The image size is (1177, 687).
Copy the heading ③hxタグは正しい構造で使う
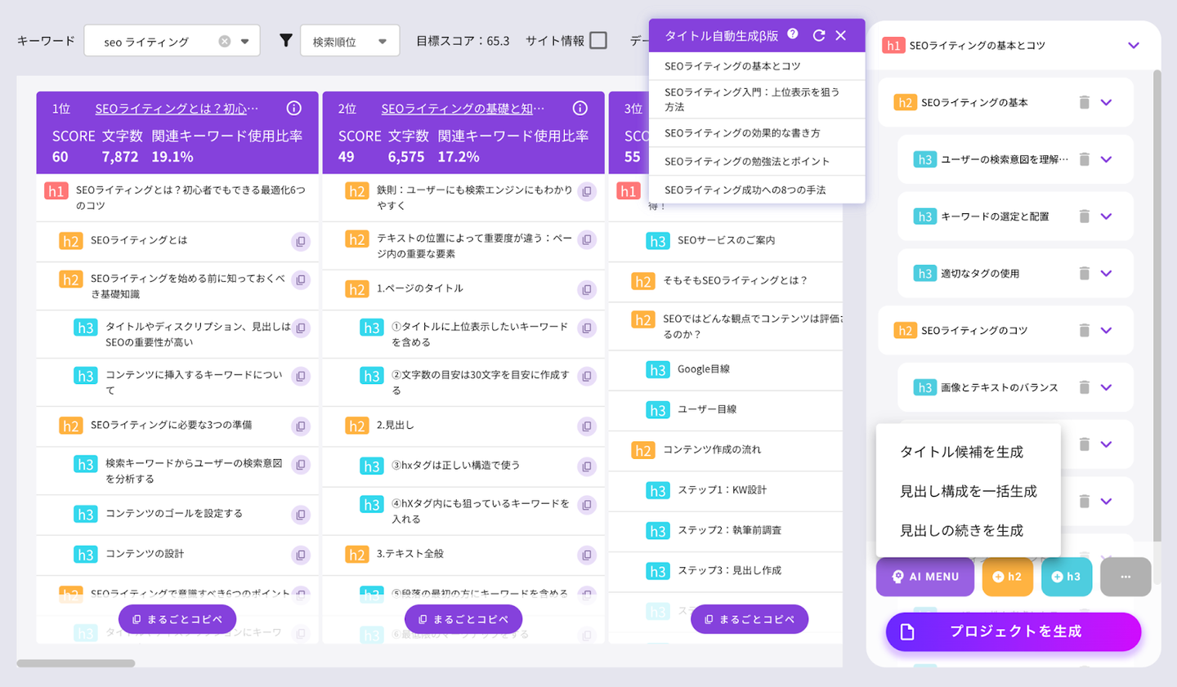point(587,466)
